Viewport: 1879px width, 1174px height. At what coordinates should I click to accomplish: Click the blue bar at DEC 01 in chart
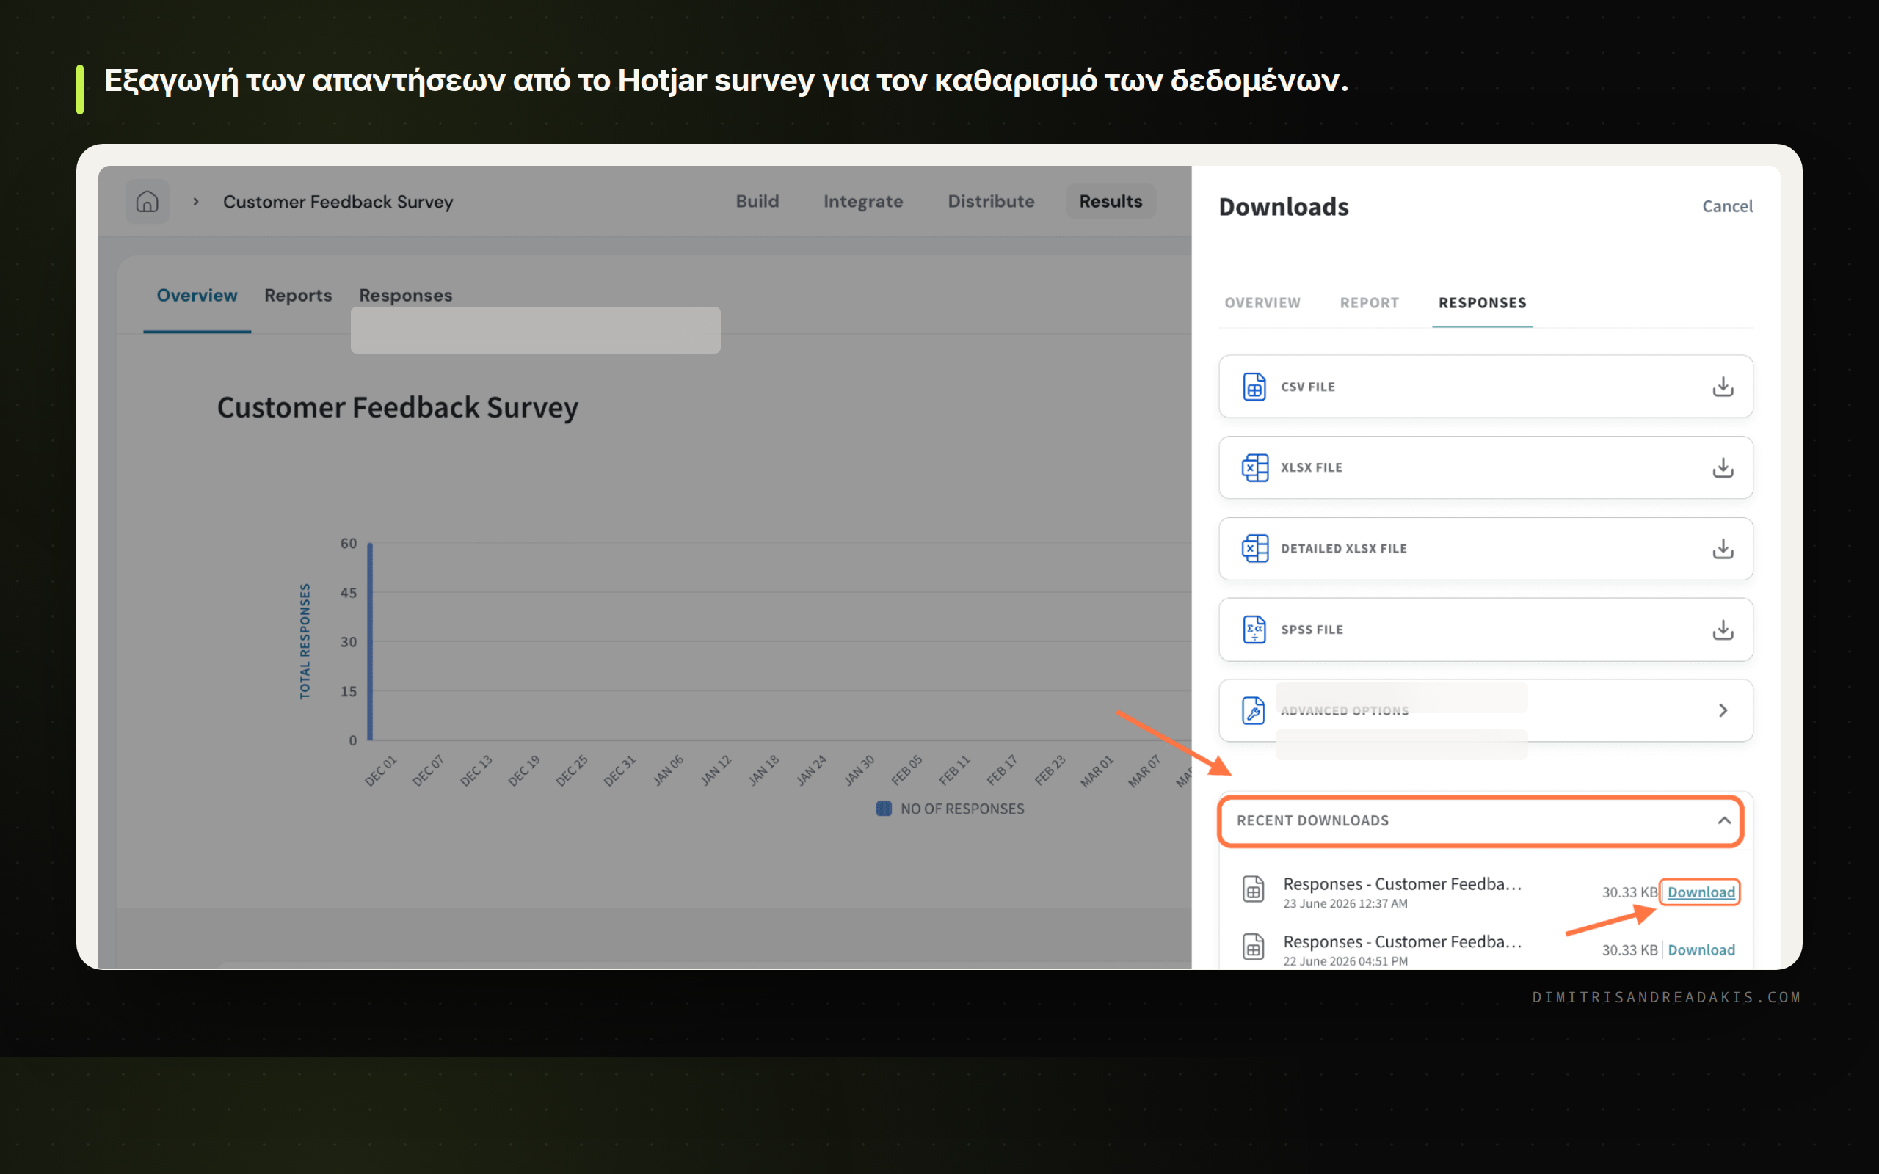pos(371,641)
